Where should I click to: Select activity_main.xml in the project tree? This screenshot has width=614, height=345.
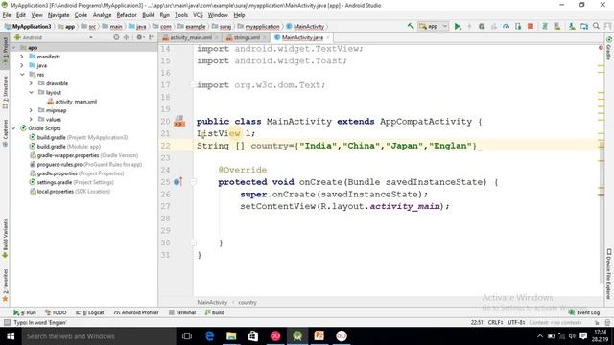pyautogui.click(x=73, y=102)
